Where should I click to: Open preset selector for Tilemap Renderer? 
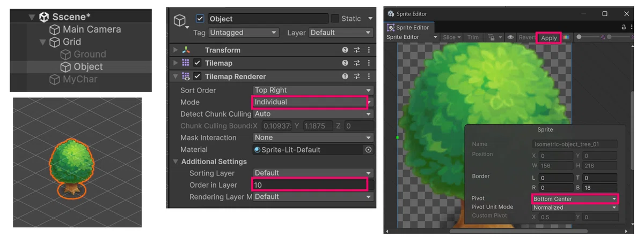click(x=357, y=76)
